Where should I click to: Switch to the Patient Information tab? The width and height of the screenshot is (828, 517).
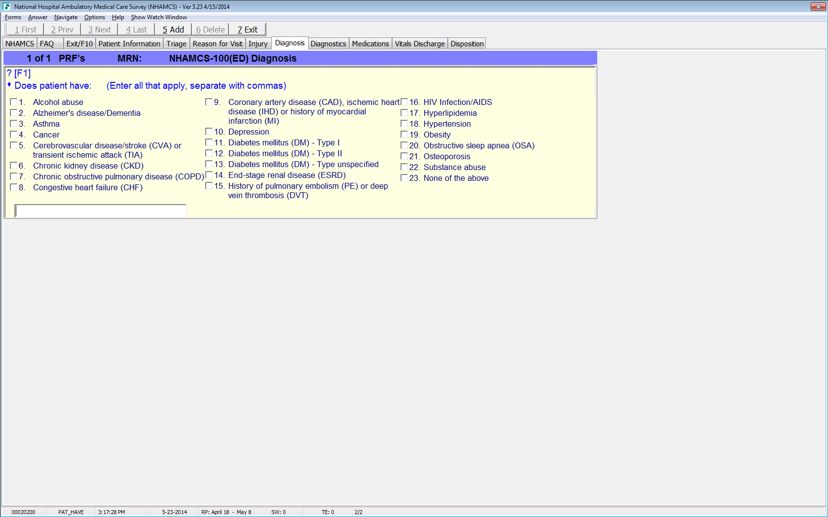click(129, 44)
